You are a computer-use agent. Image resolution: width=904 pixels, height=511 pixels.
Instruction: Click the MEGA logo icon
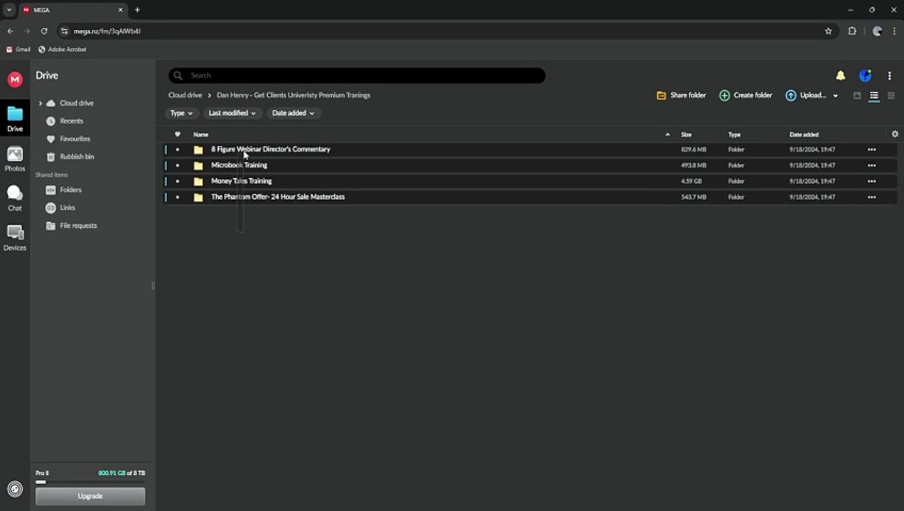tap(14, 80)
